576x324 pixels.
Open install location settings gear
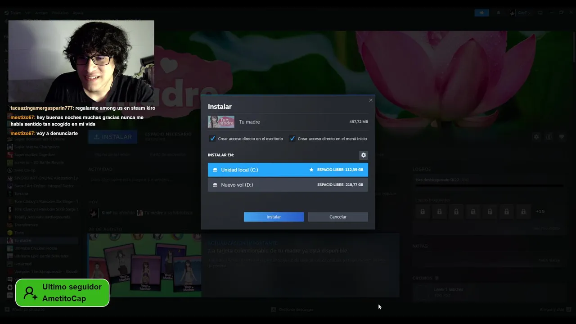(364, 155)
